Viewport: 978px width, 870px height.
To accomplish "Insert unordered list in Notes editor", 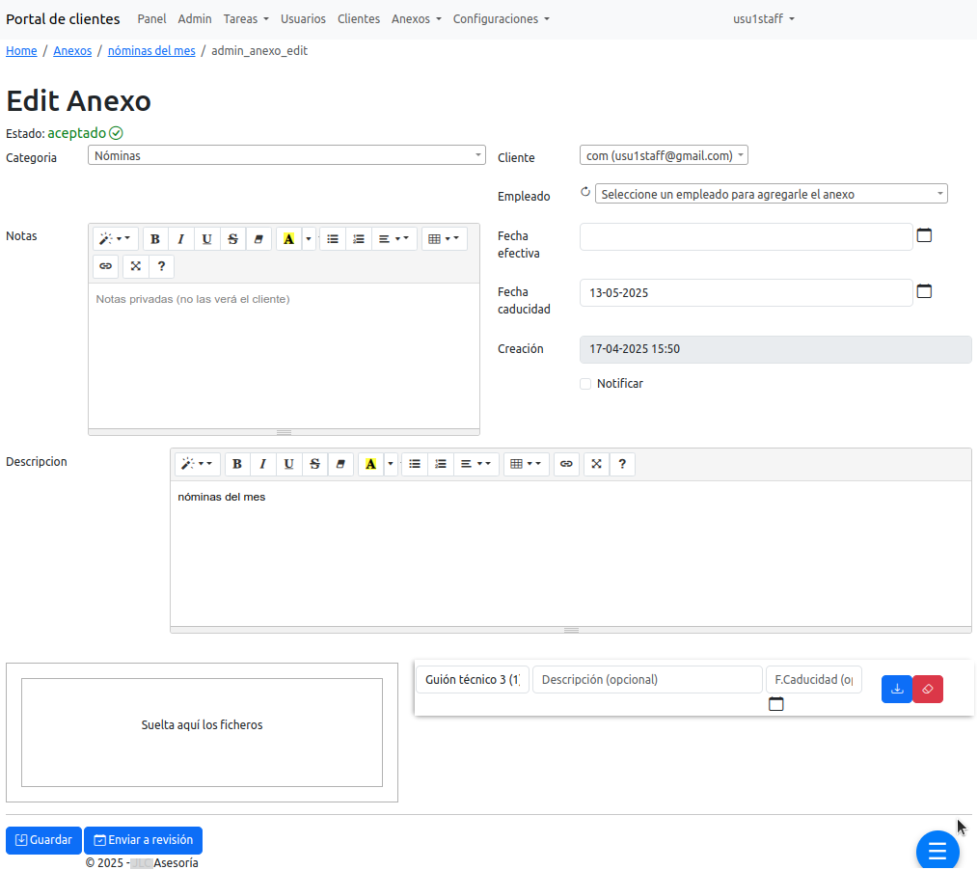I will 333,239.
